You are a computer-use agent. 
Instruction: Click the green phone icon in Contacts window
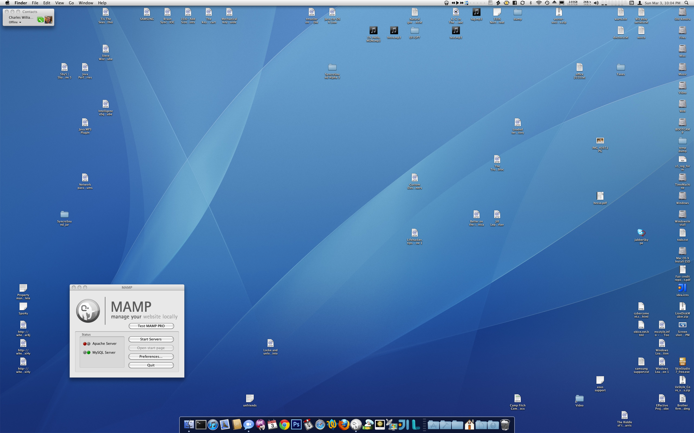[x=40, y=20]
